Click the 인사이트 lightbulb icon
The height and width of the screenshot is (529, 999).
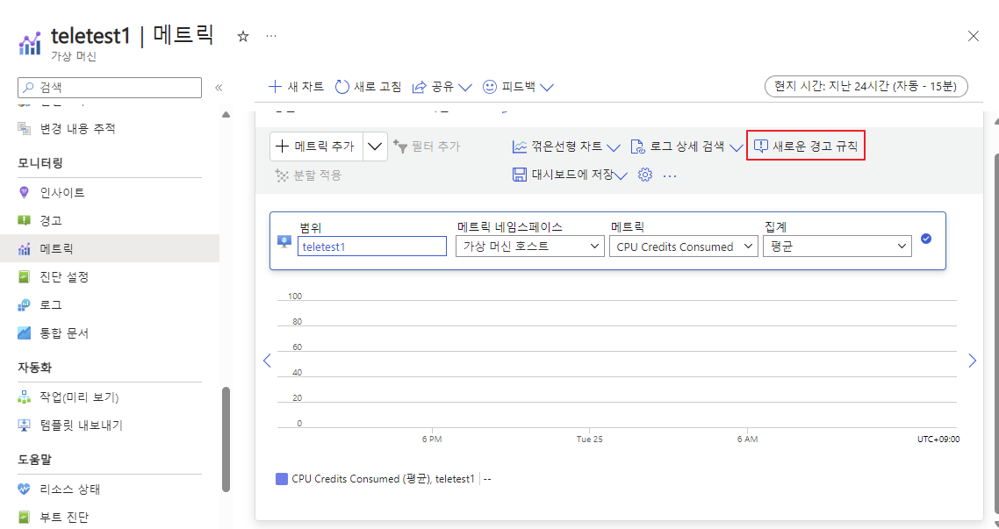tap(25, 192)
